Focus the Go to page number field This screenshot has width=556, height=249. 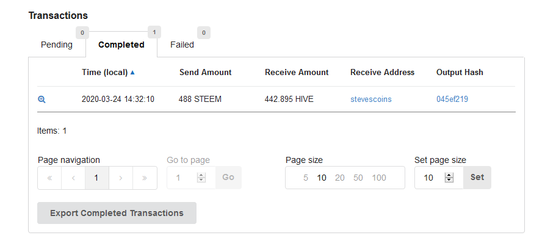[191, 178]
